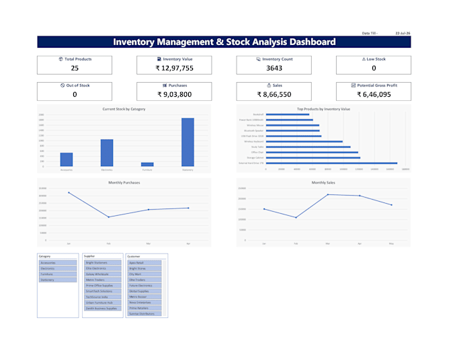Screen dimensions: 457x353
Task: Click the Inventory Count value 3643
Action: click(x=274, y=68)
